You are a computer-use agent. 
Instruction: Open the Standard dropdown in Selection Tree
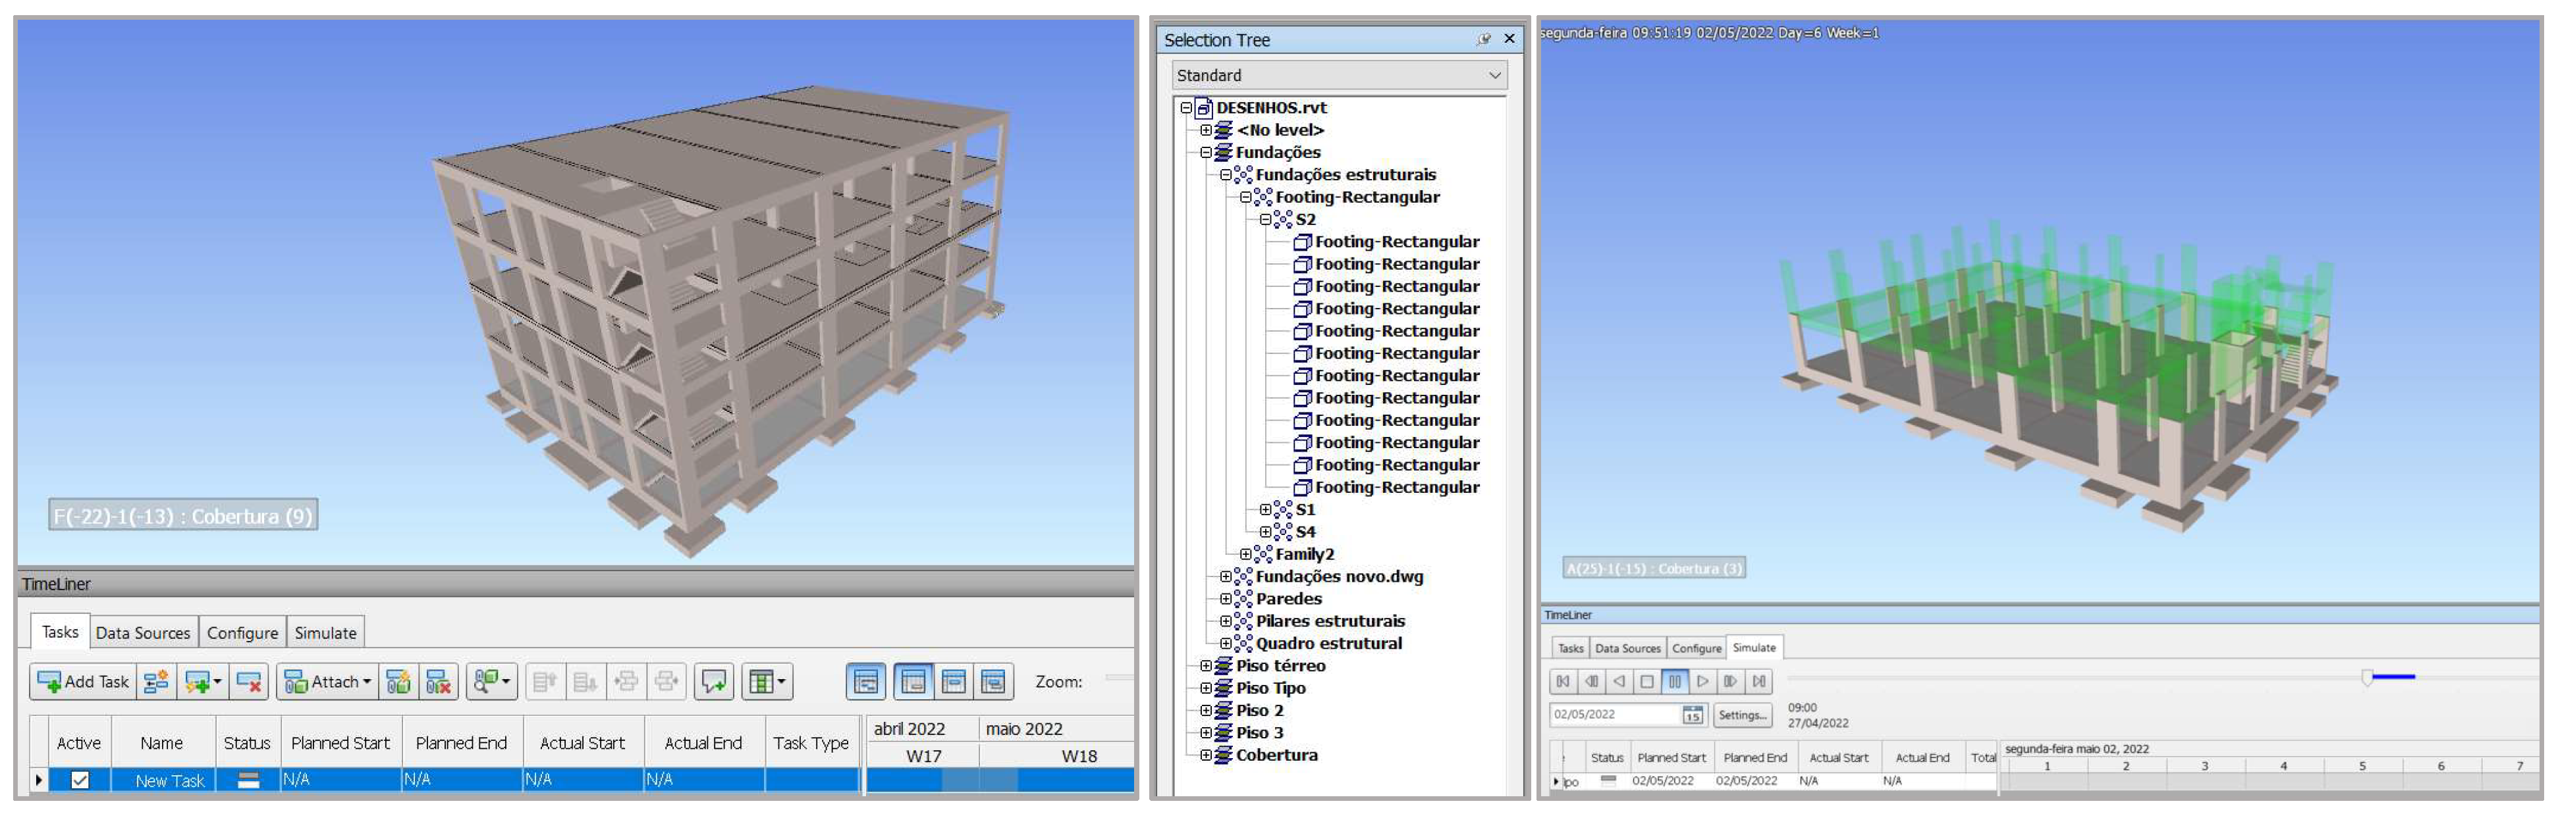(1340, 76)
